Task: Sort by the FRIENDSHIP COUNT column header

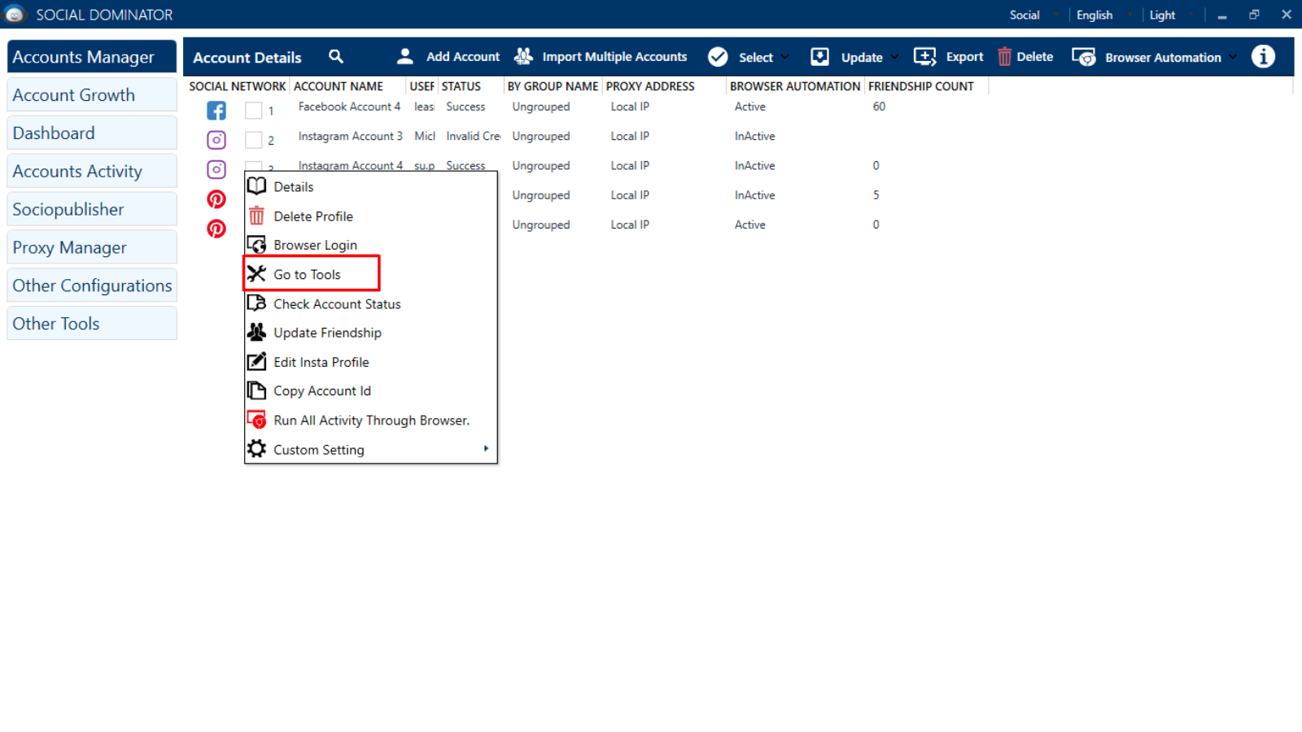Action: (921, 86)
